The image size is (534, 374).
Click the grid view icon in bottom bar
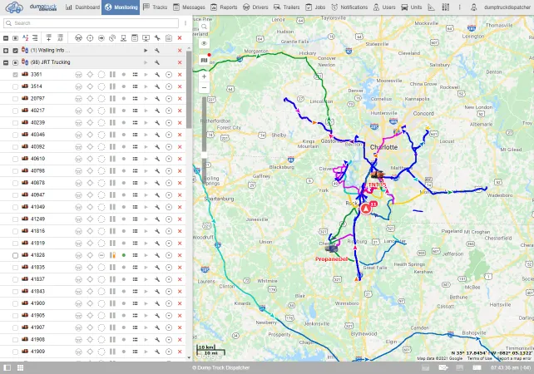point(21,368)
